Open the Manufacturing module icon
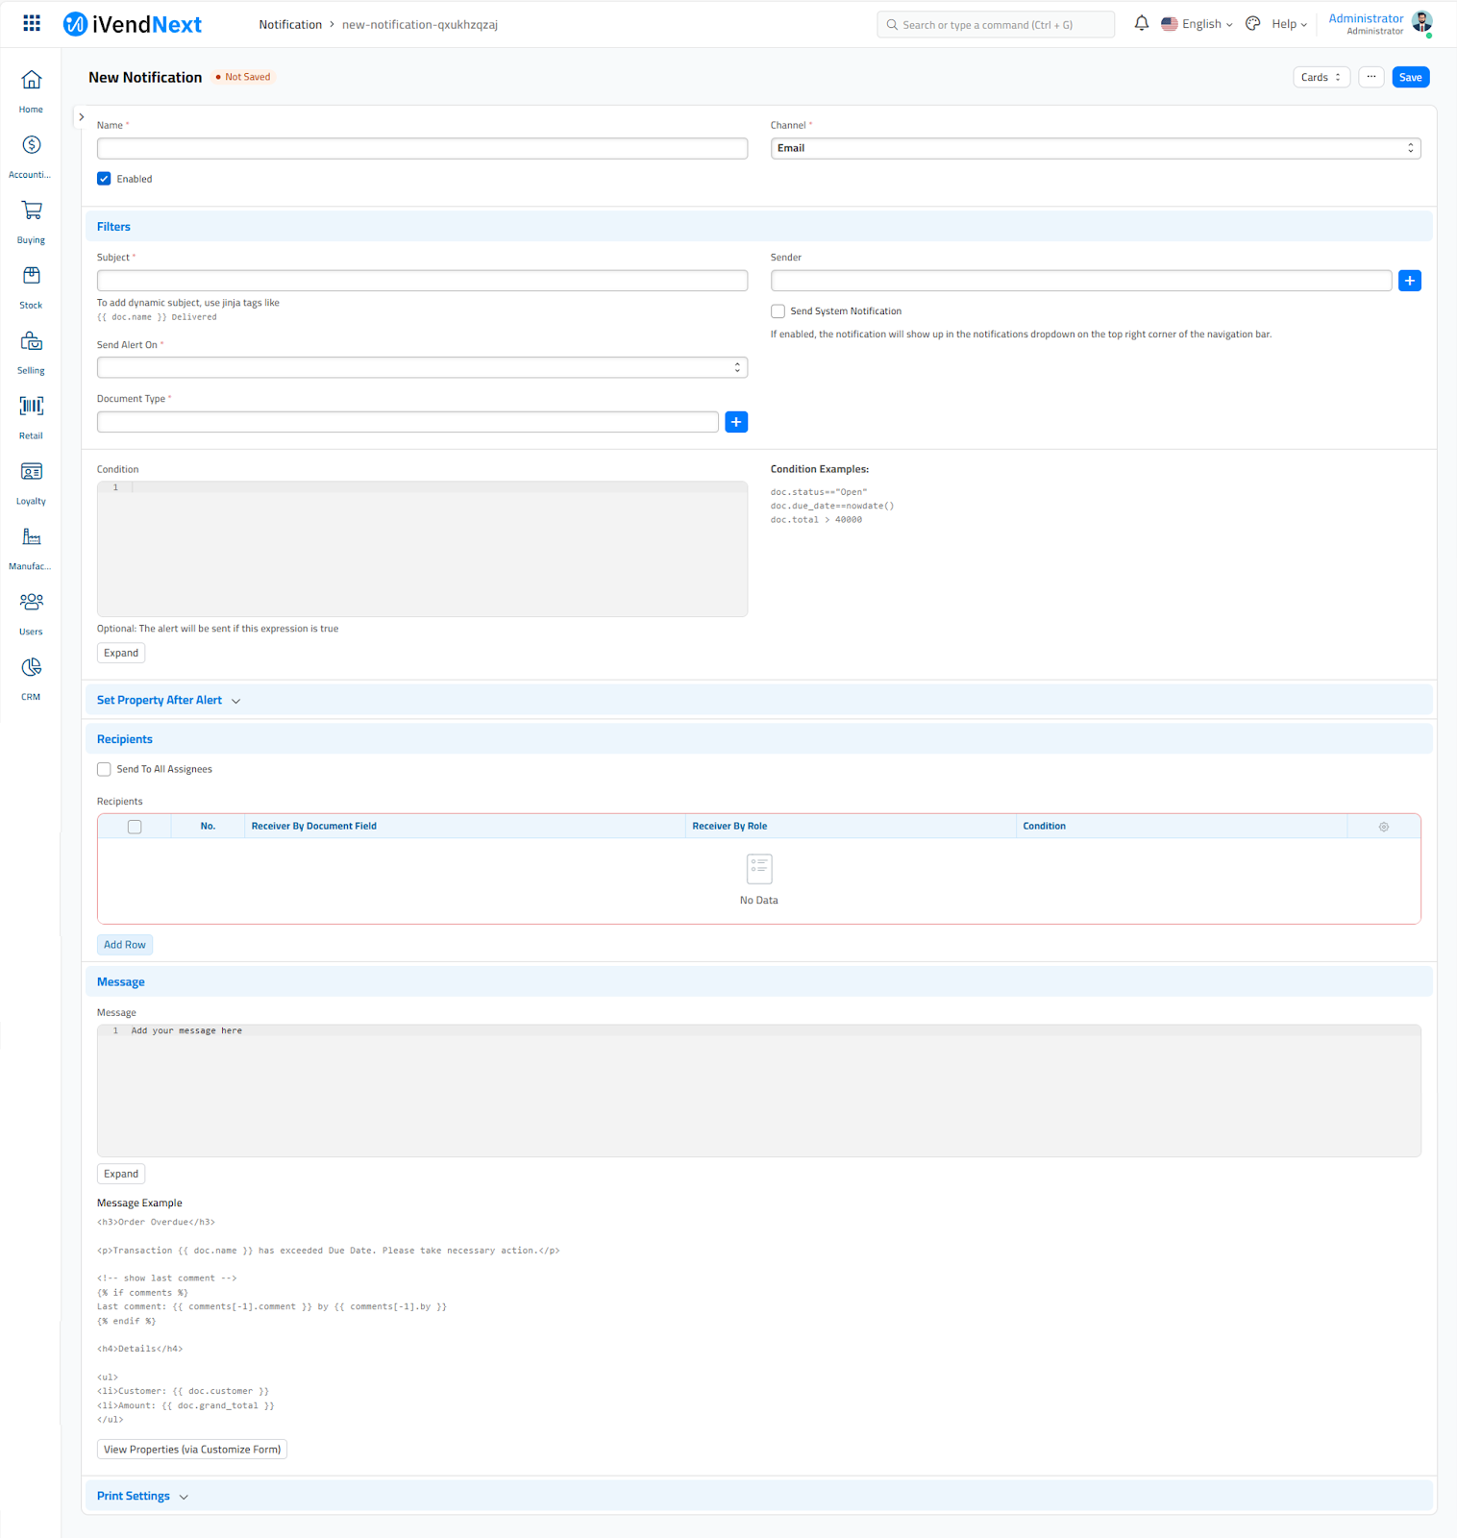Screen dimensions: 1457x1538 (31, 537)
